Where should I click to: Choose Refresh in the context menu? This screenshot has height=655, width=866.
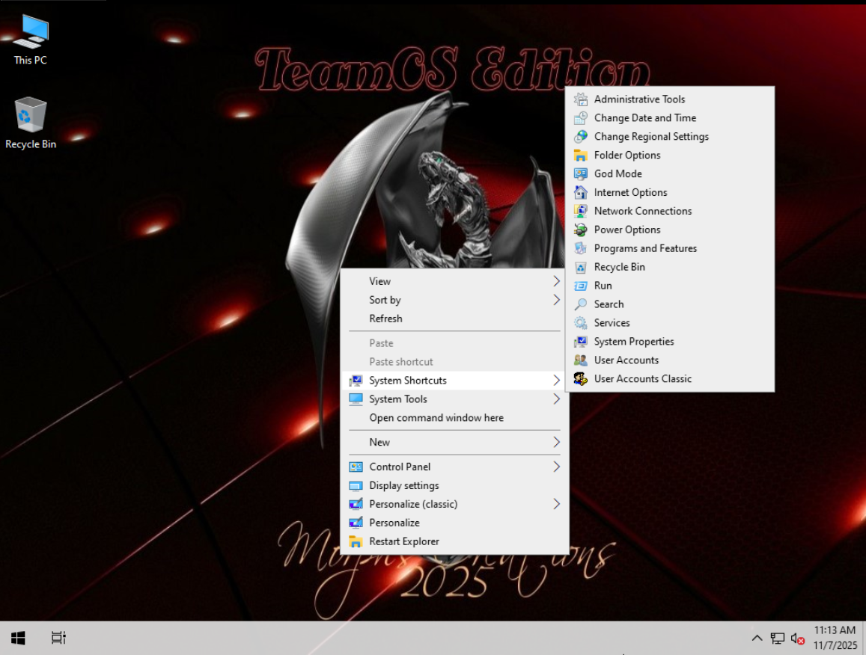coord(385,319)
